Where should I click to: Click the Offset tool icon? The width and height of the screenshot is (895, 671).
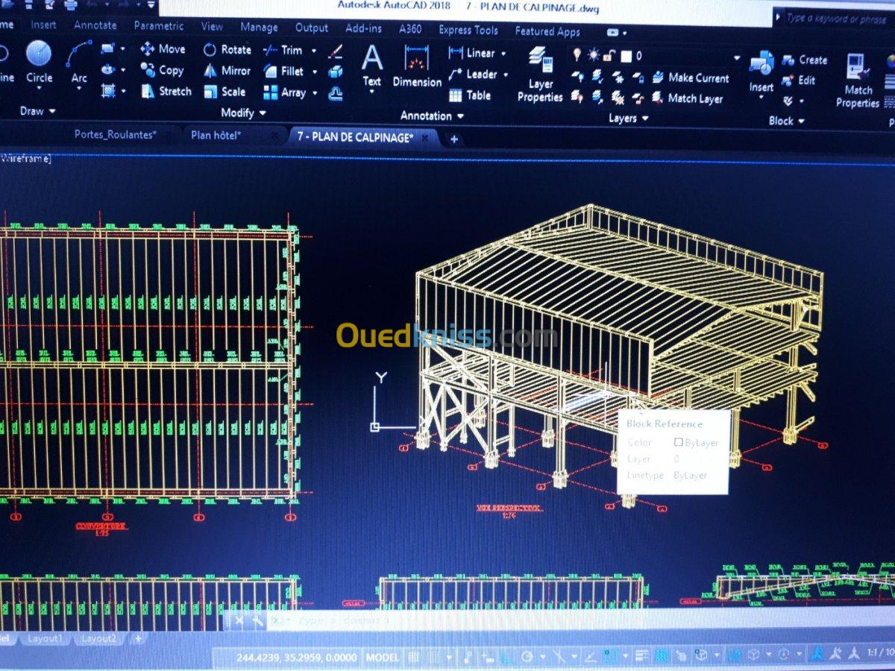(336, 94)
